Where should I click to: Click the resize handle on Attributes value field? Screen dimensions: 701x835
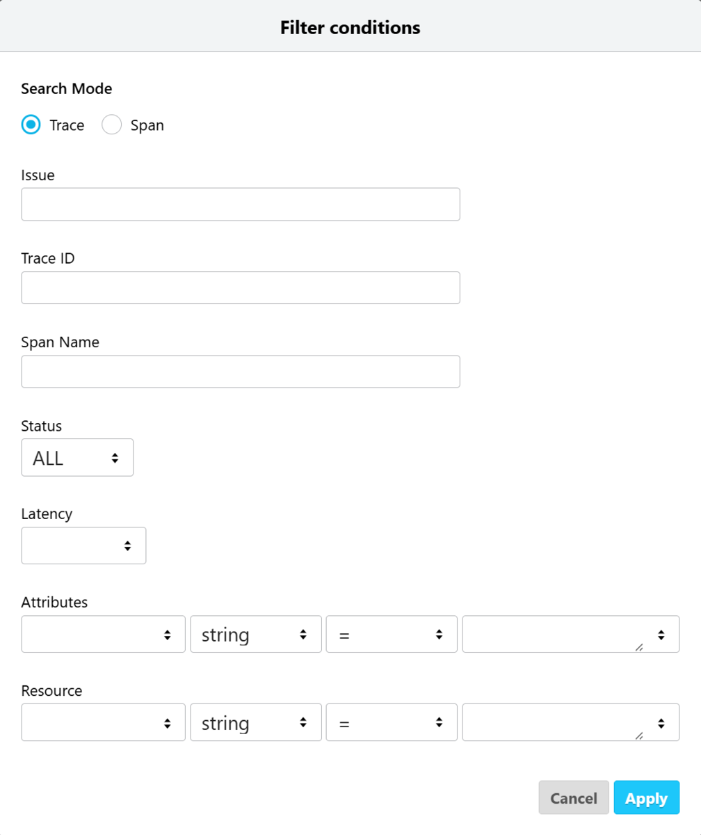[x=638, y=648]
